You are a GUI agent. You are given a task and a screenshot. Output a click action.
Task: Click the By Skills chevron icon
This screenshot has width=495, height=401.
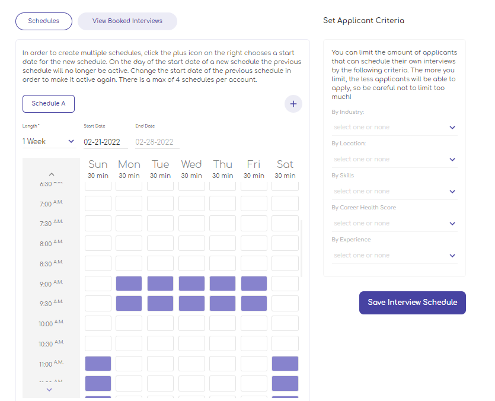(452, 191)
